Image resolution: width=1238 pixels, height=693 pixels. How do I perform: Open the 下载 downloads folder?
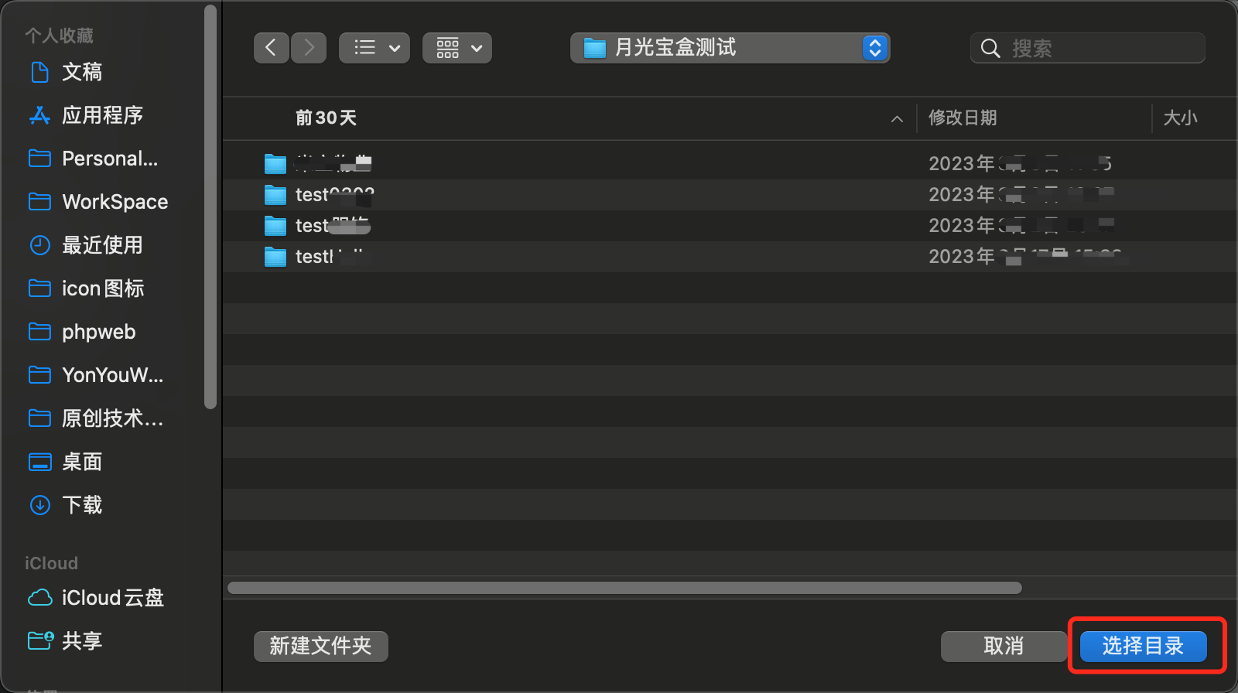[81, 505]
